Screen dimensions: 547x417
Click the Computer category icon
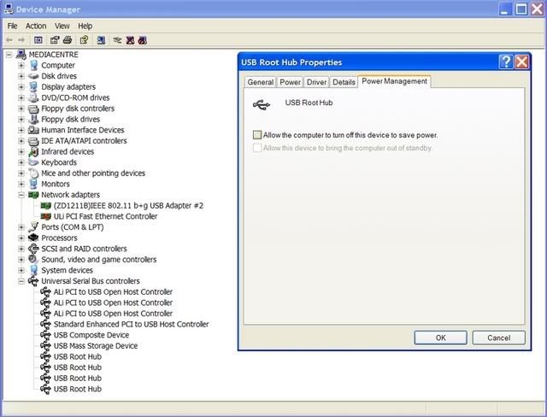33,65
